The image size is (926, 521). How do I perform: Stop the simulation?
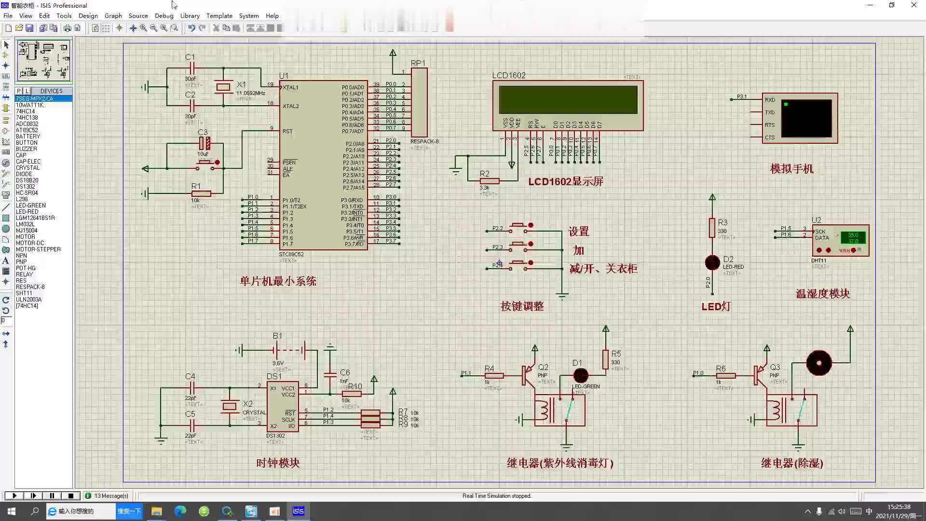[x=71, y=495]
